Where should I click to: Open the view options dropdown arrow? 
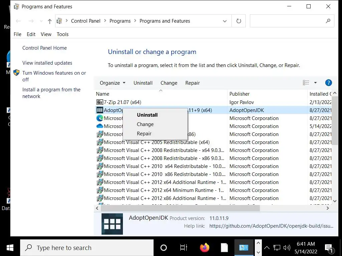[315, 83]
